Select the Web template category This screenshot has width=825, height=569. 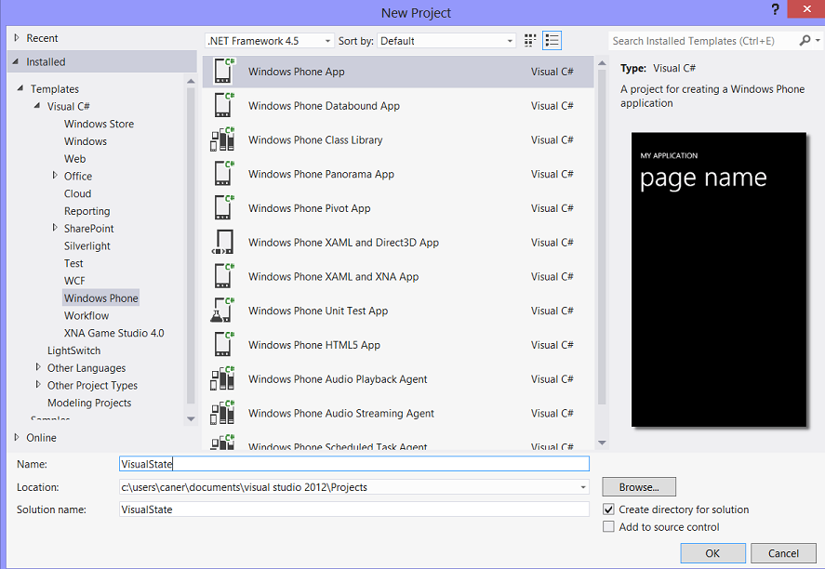(x=74, y=158)
